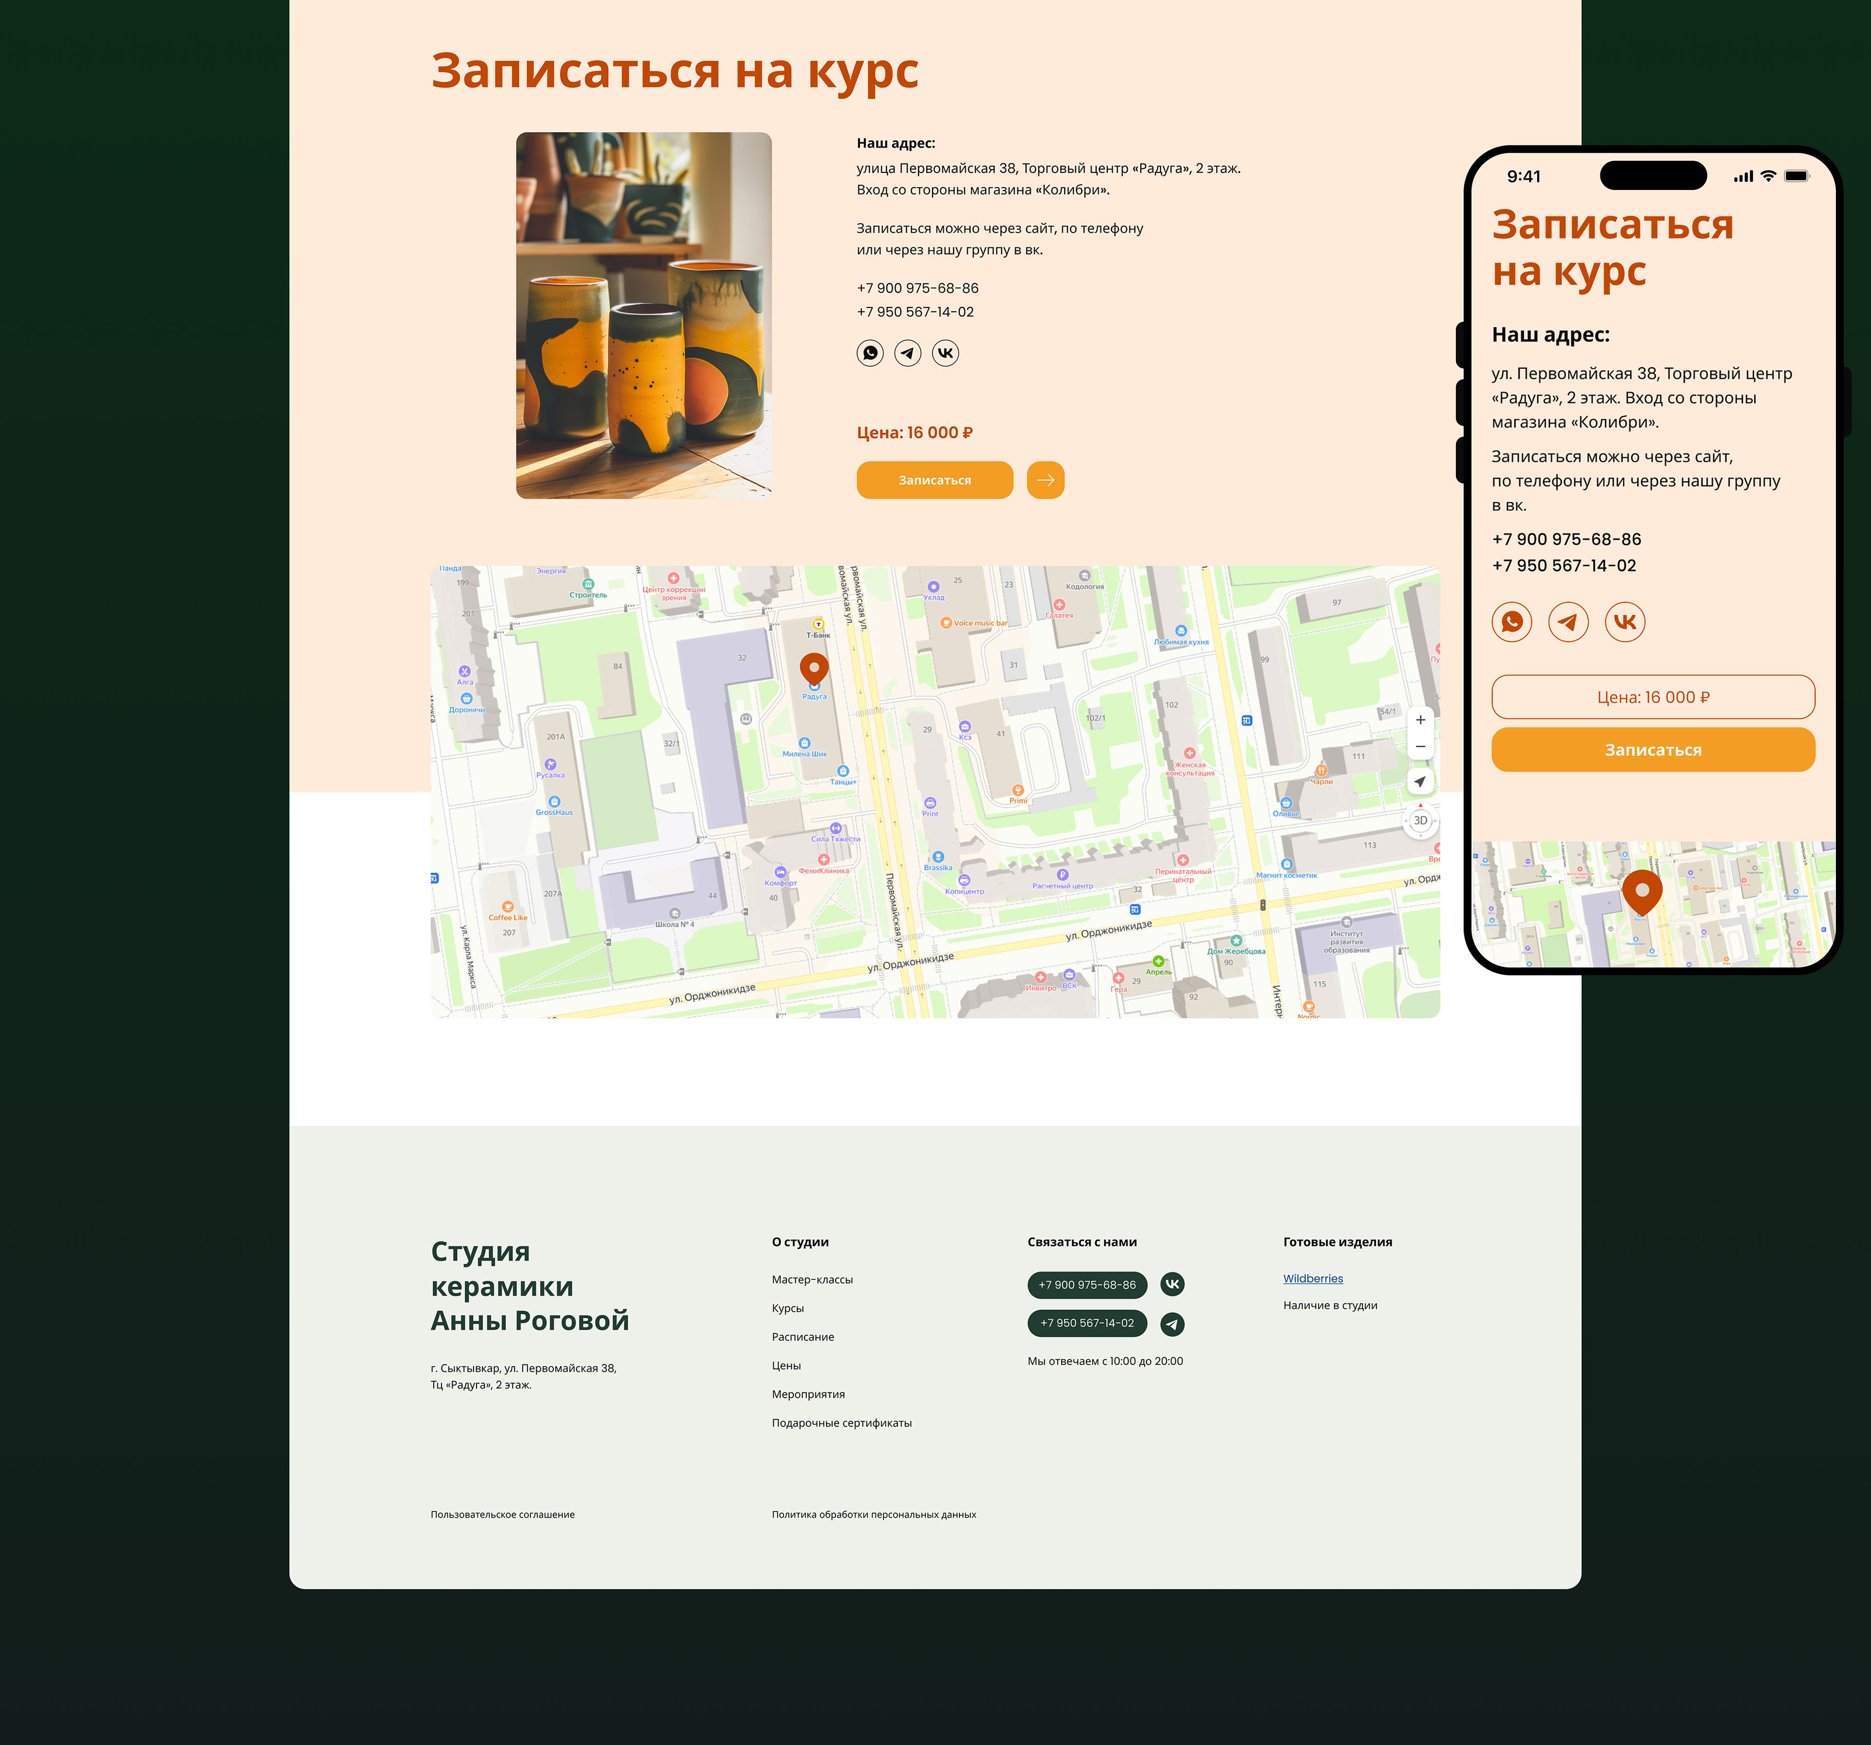Open Мастер-классы in footer menu
Image resolution: width=1871 pixels, height=1745 pixels.
812,1279
